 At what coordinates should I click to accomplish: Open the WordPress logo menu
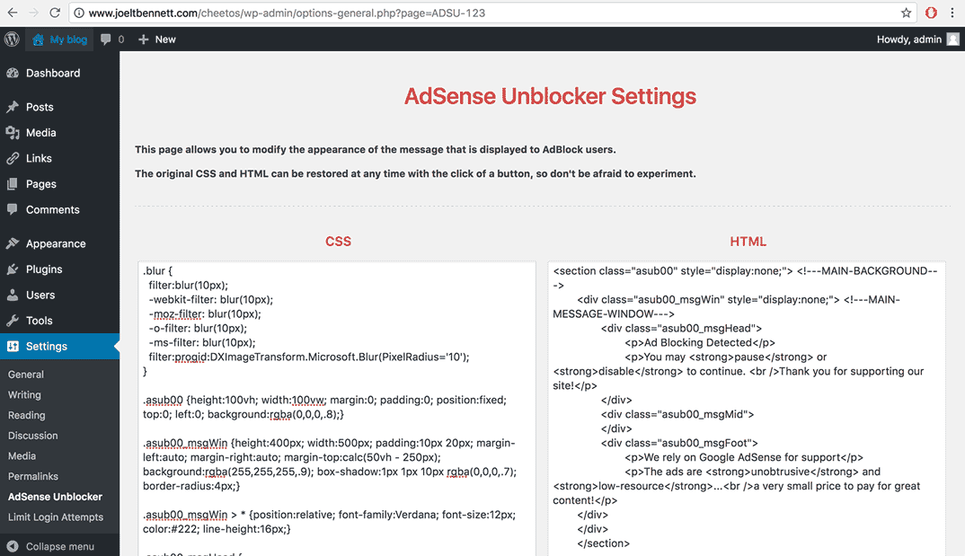click(12, 40)
